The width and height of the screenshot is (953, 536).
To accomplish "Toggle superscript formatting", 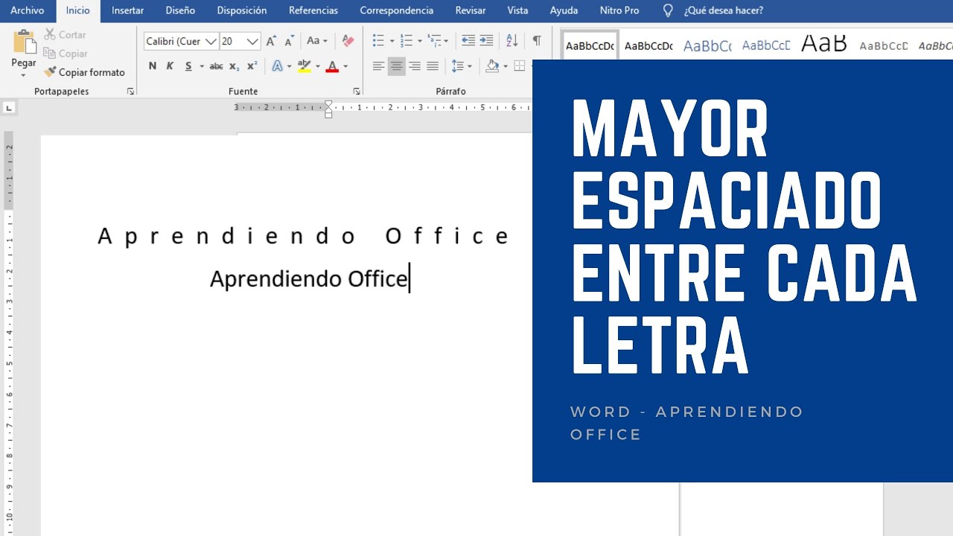I will 252,66.
